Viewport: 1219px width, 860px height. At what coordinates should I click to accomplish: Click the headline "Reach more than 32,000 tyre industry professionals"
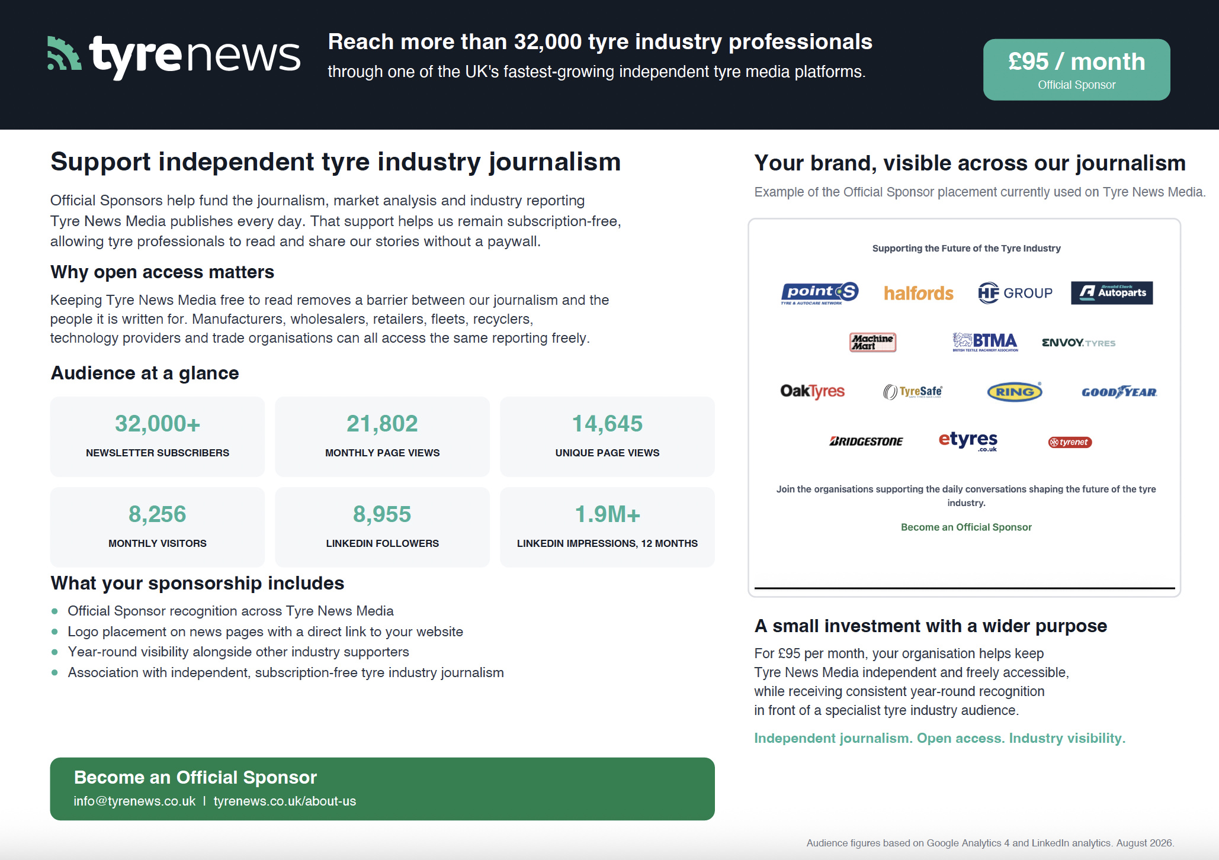[600, 42]
